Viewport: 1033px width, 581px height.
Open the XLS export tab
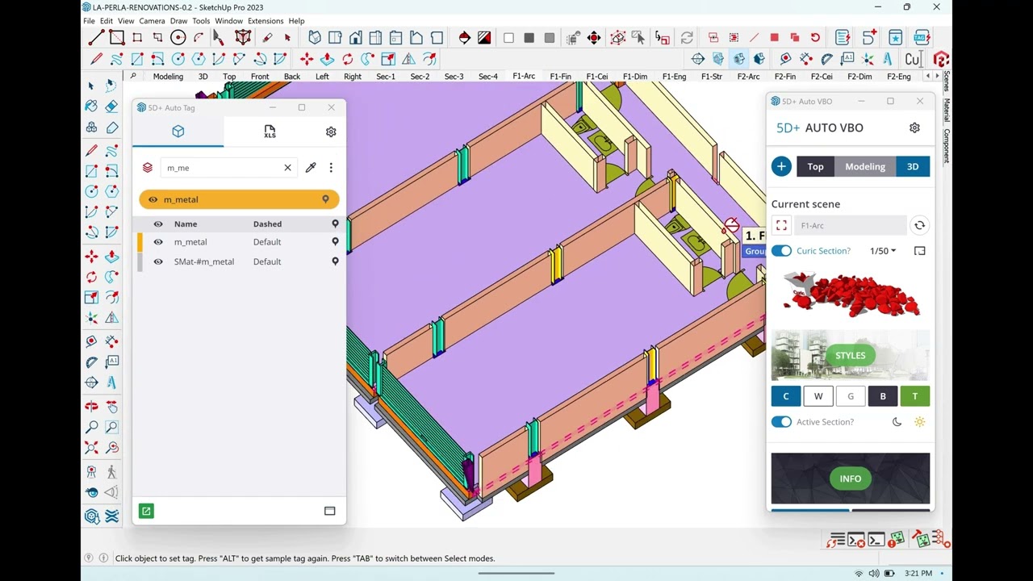(x=270, y=132)
